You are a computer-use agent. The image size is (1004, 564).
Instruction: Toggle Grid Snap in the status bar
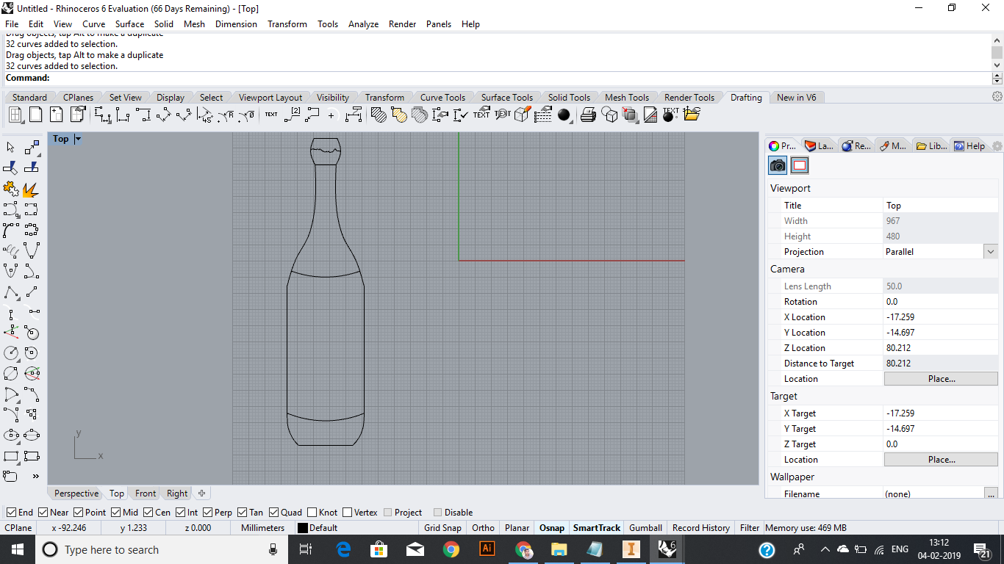pos(442,527)
